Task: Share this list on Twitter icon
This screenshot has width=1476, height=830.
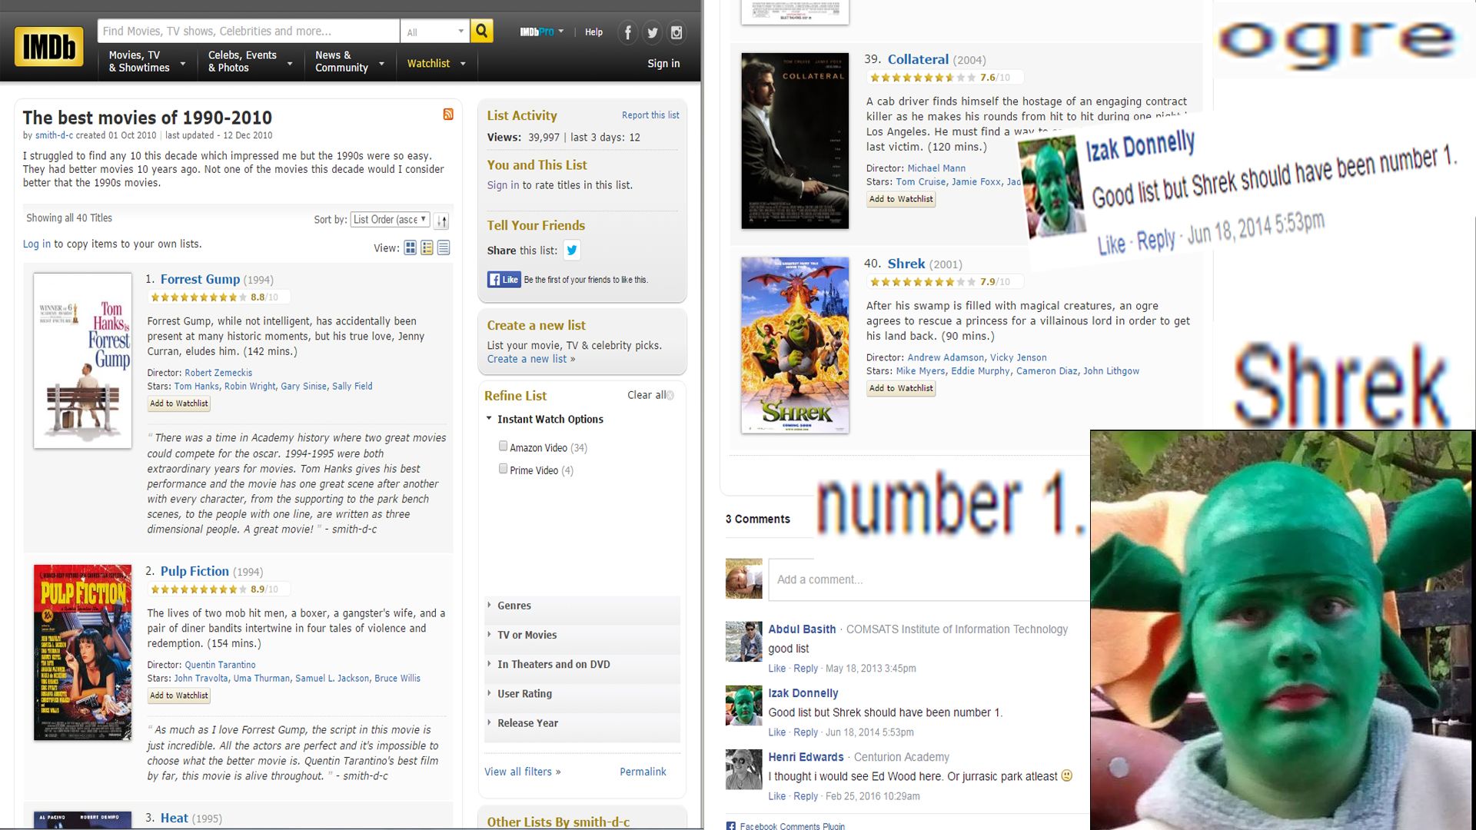Action: (x=571, y=250)
